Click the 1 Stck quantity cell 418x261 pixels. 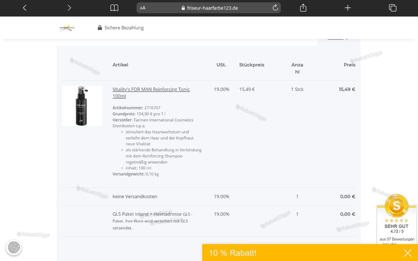[x=297, y=89]
